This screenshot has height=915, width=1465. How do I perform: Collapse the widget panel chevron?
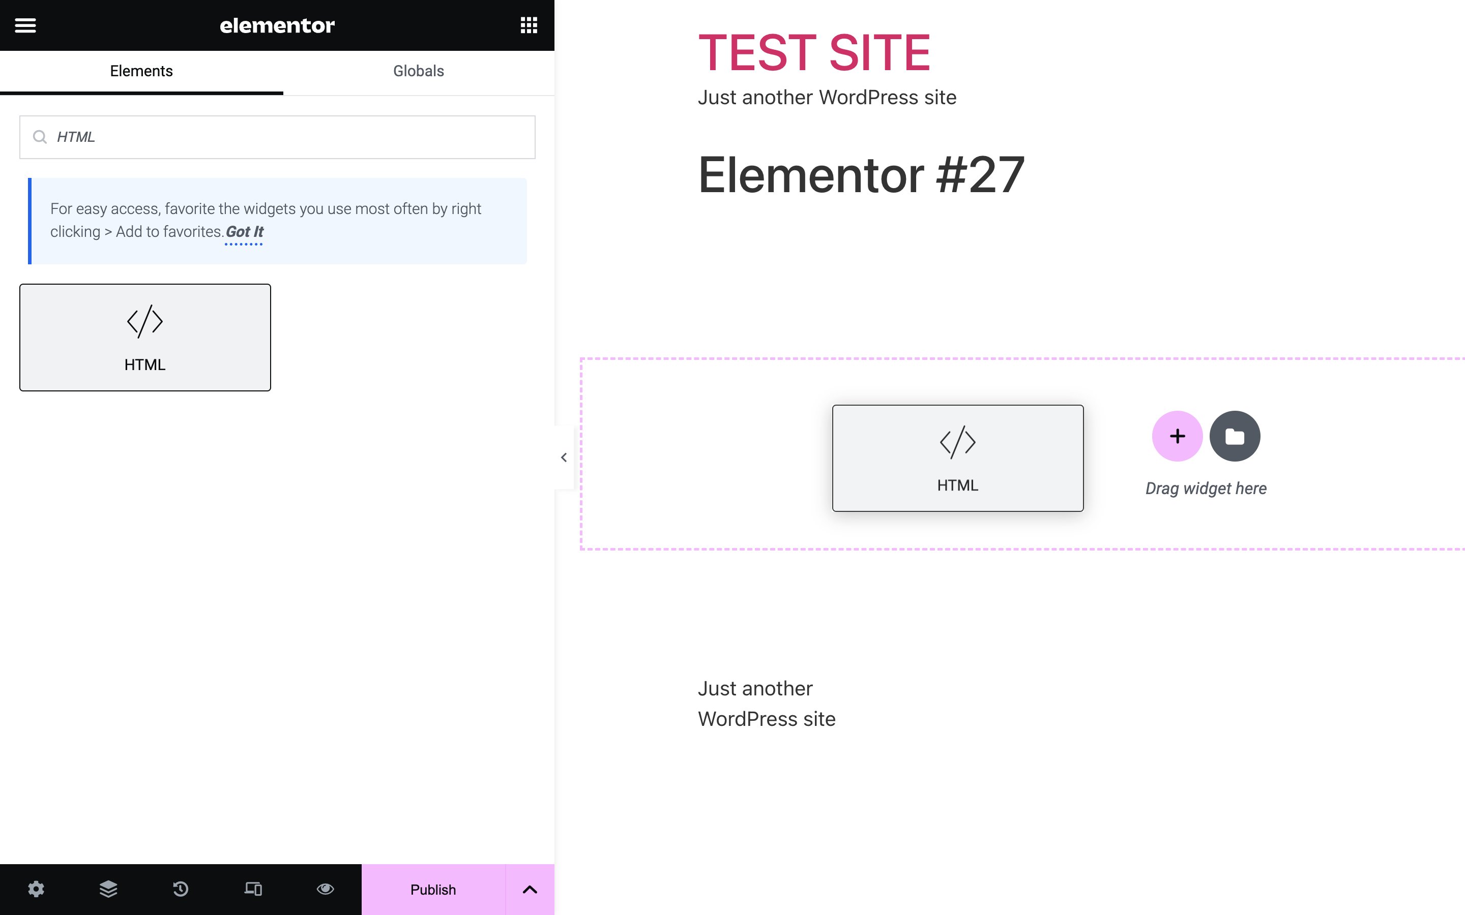click(564, 457)
